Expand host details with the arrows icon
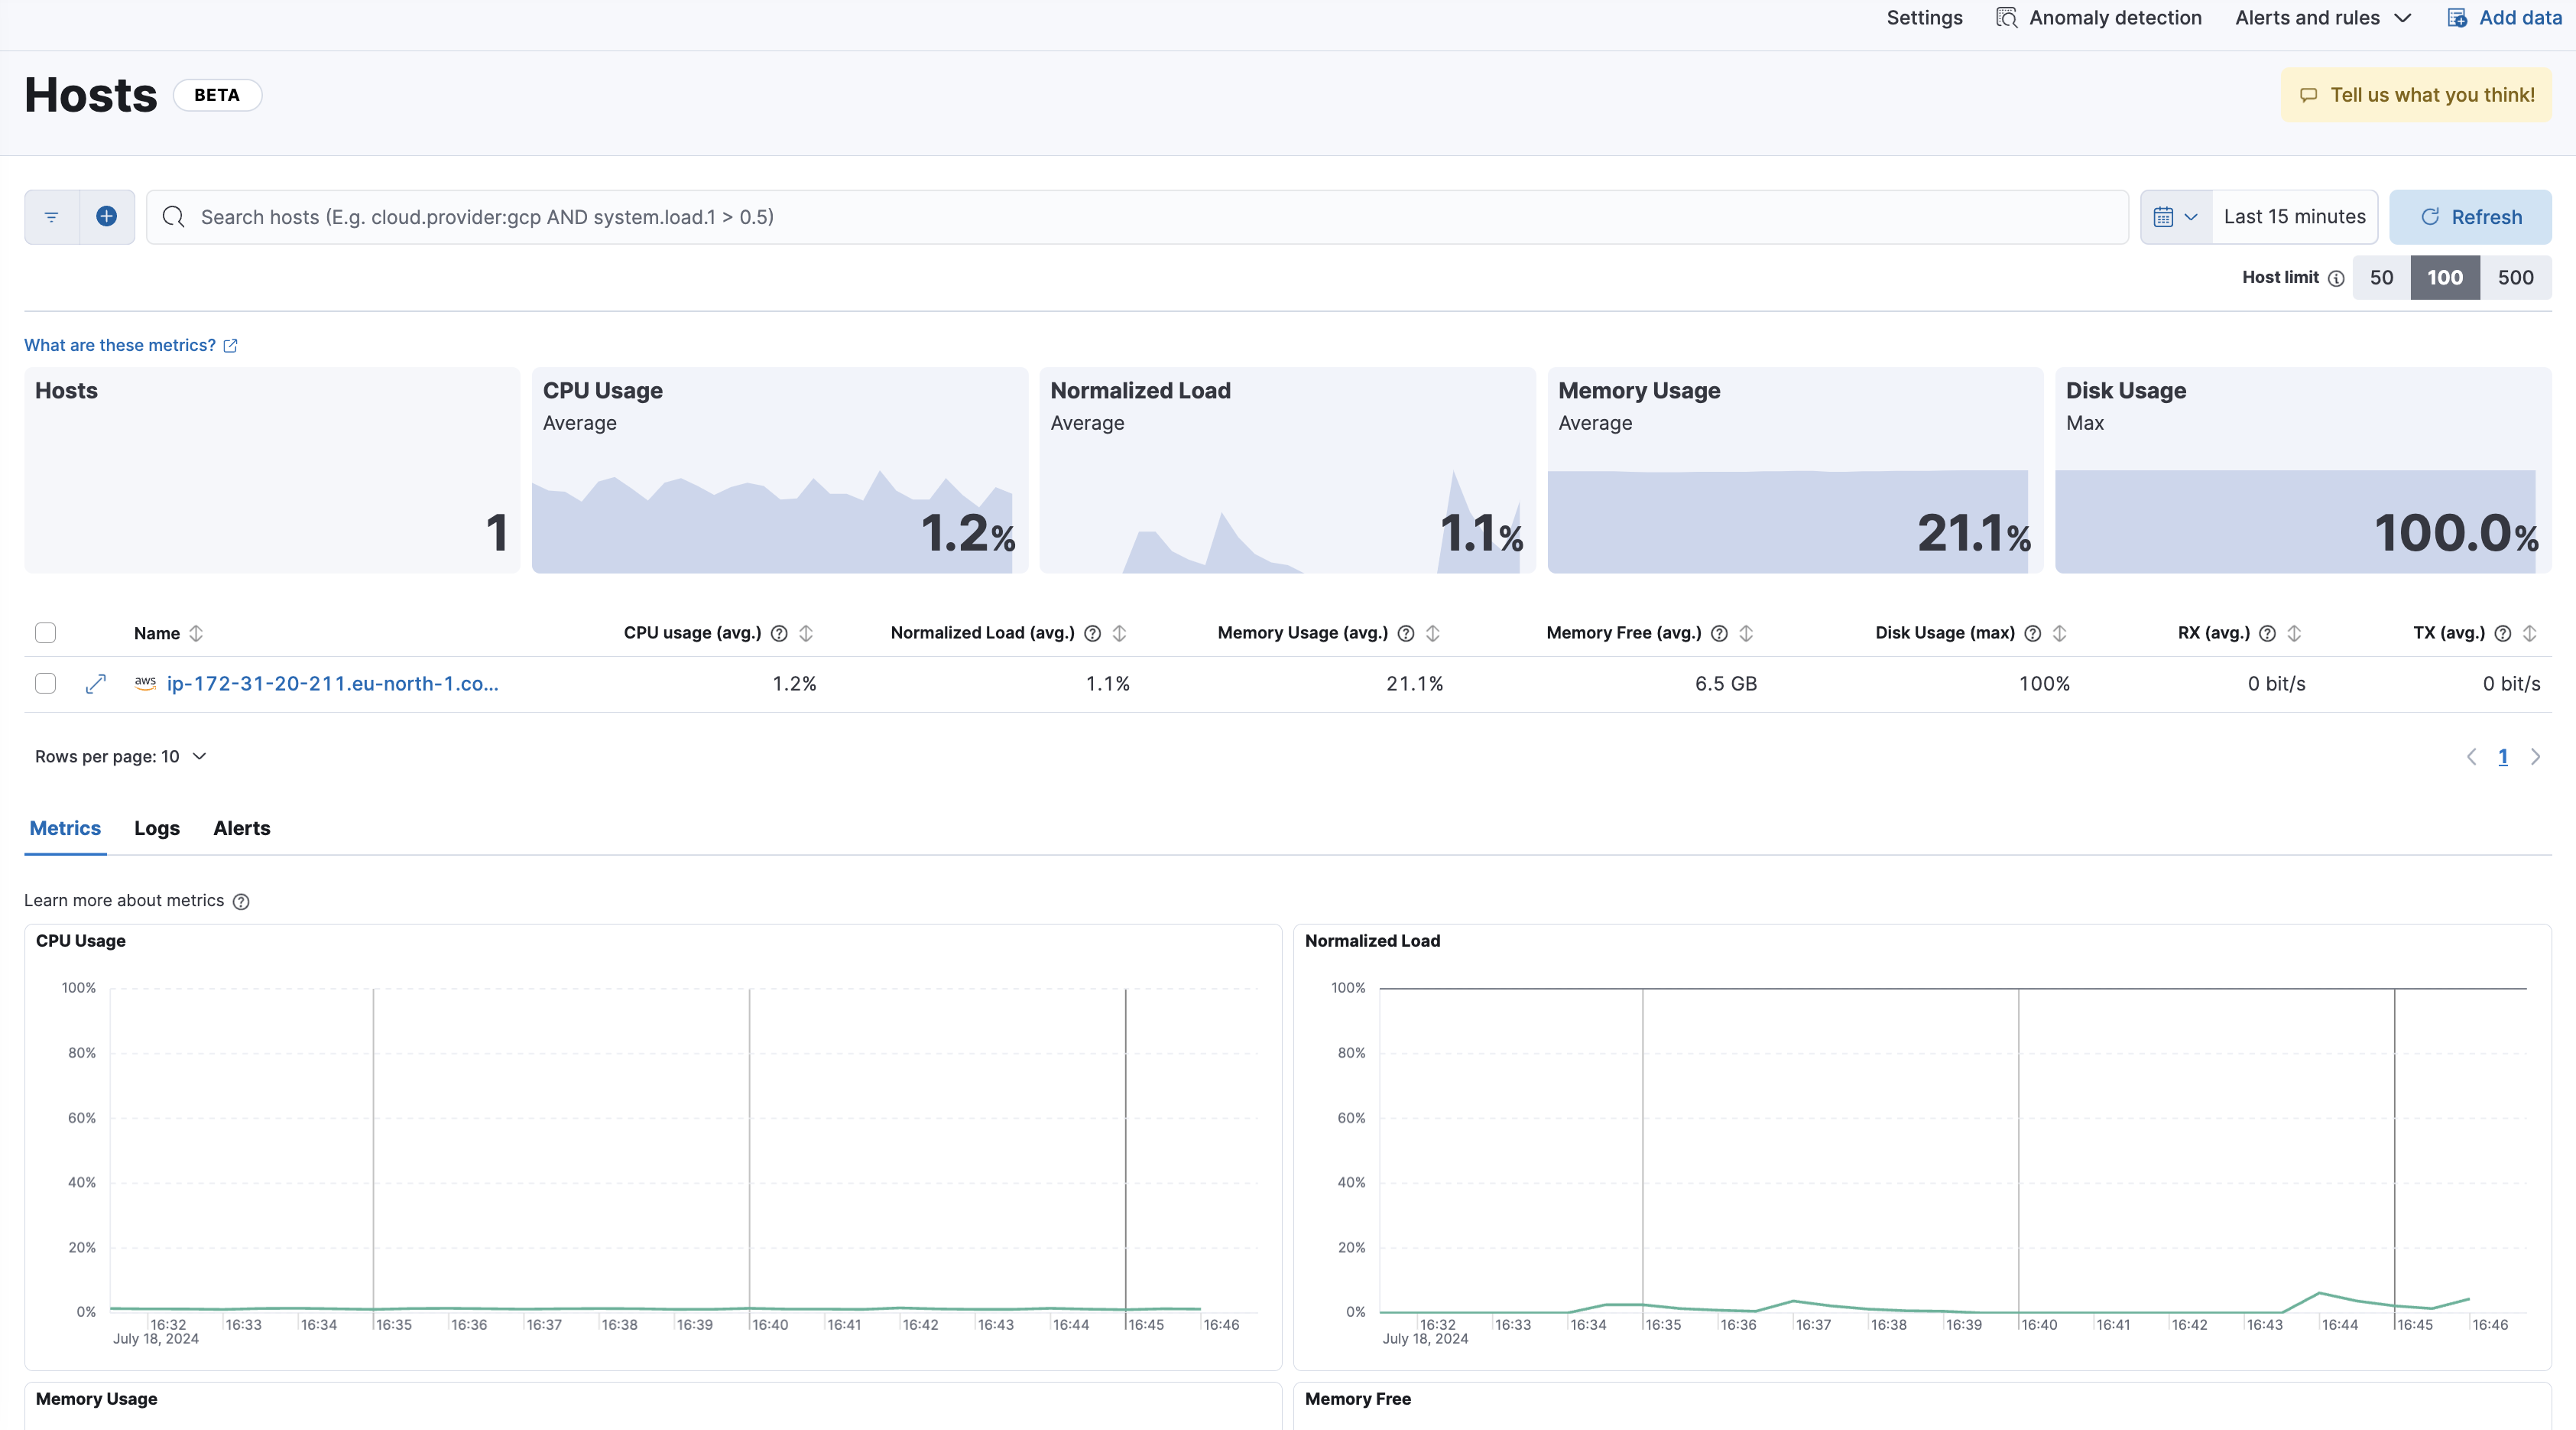2576x1430 pixels. (x=96, y=684)
